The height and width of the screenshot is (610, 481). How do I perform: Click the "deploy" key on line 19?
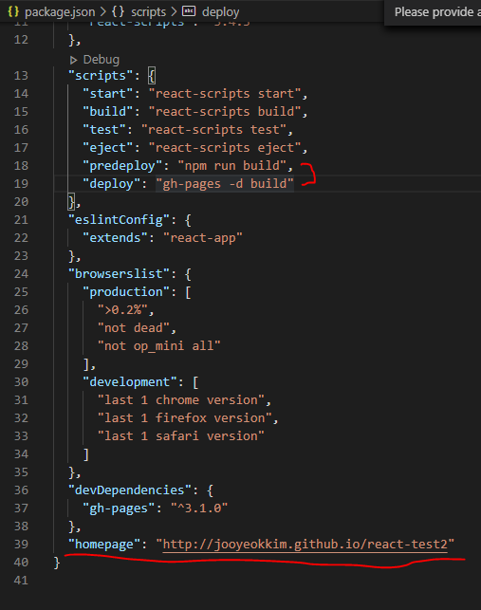[111, 184]
